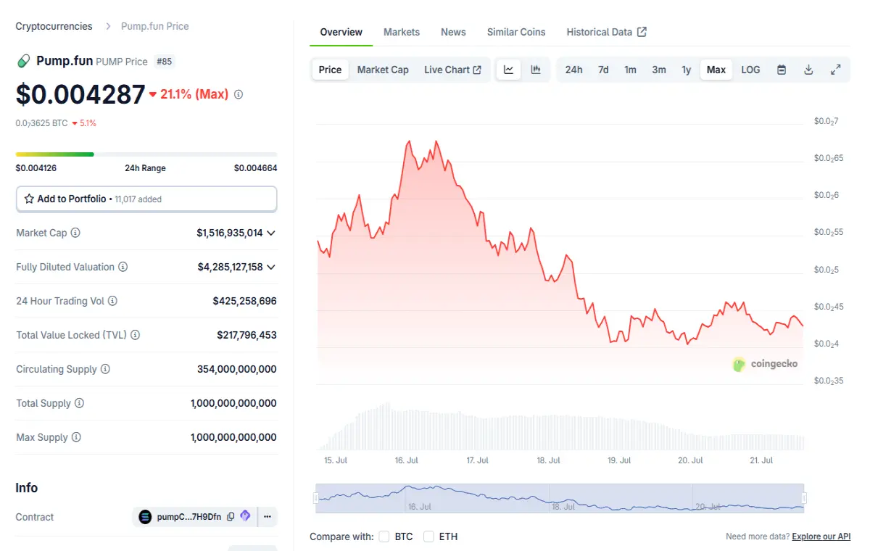Click the #85 rank badge
870x551 pixels.
[165, 62]
